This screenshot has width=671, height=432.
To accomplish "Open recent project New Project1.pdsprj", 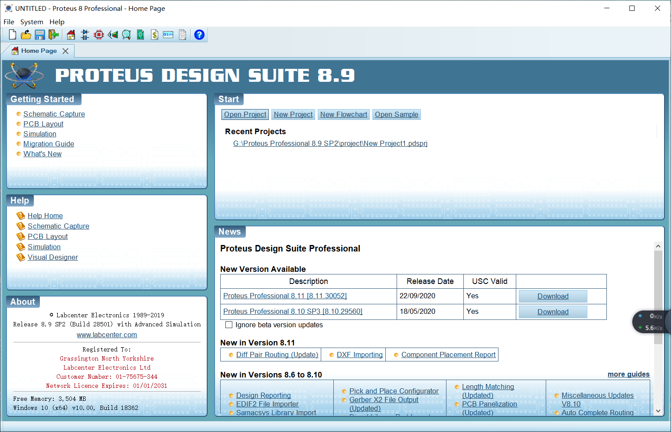I will tap(330, 143).
